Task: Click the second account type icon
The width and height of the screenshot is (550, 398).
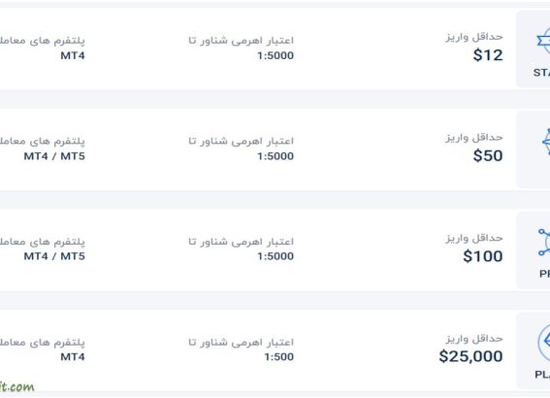Action: (x=546, y=142)
